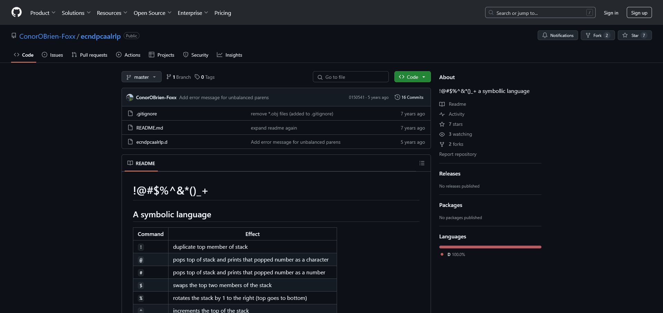663x313 pixels.
Task: Open the green Code dropdown
Action: 413,77
